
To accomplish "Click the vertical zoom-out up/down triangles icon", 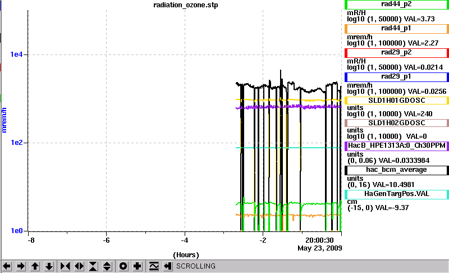I will click(107, 266).
